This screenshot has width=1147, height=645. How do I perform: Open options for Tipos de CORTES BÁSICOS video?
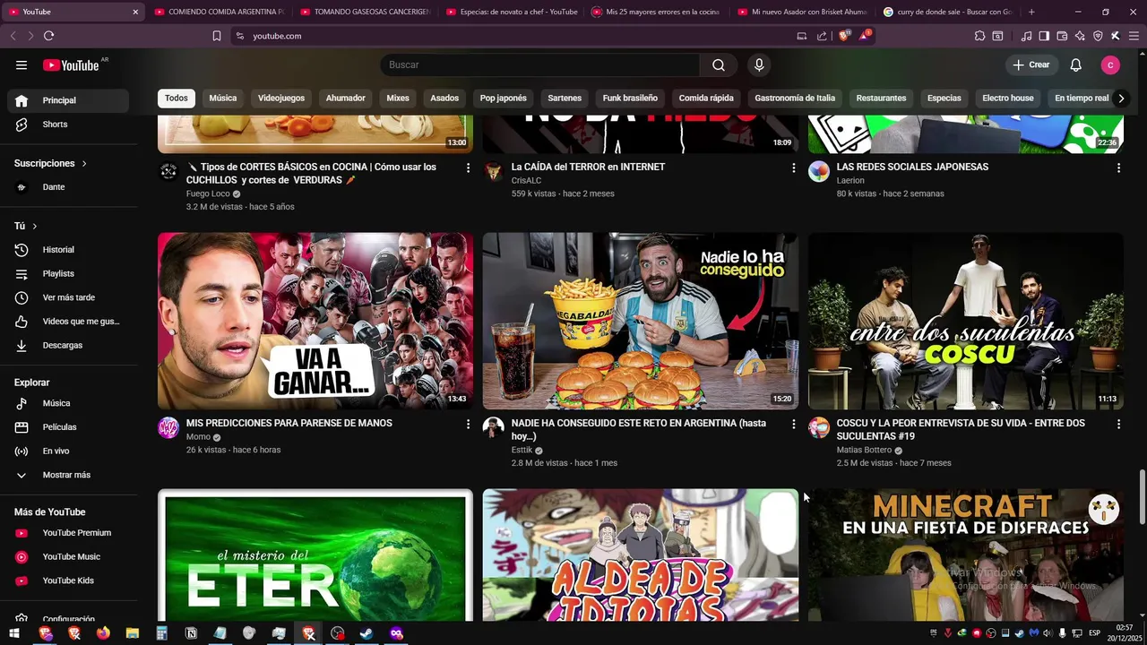(x=468, y=168)
